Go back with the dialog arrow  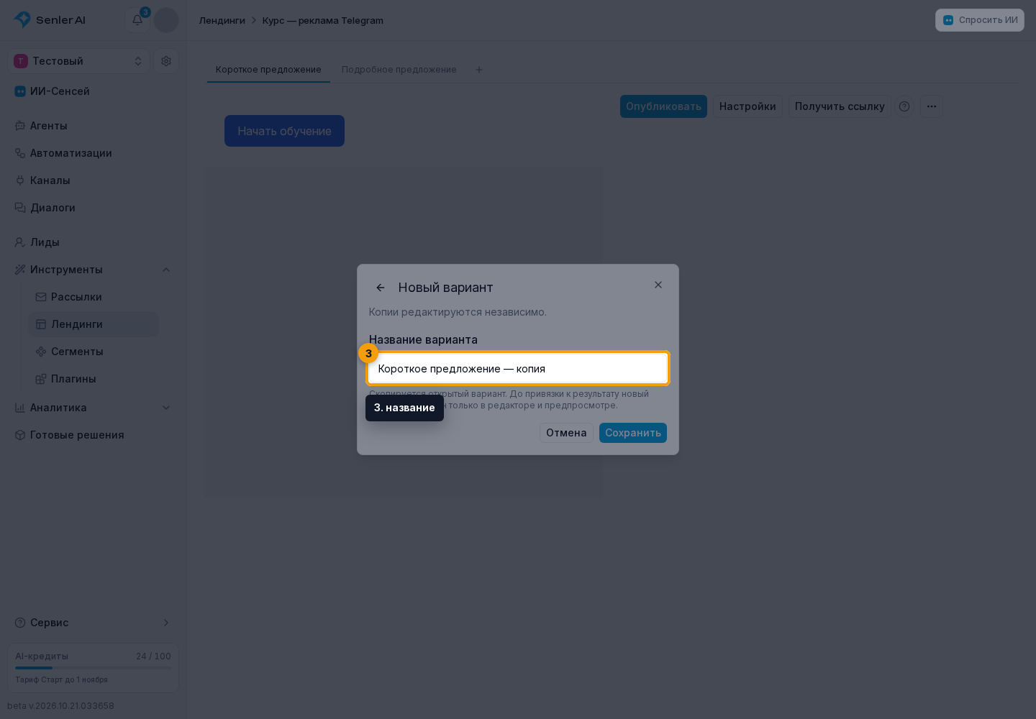pos(381,288)
